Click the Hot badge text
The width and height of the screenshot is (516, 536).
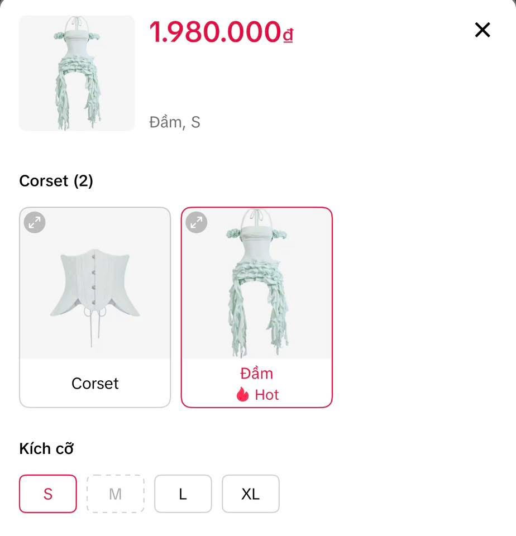(267, 395)
